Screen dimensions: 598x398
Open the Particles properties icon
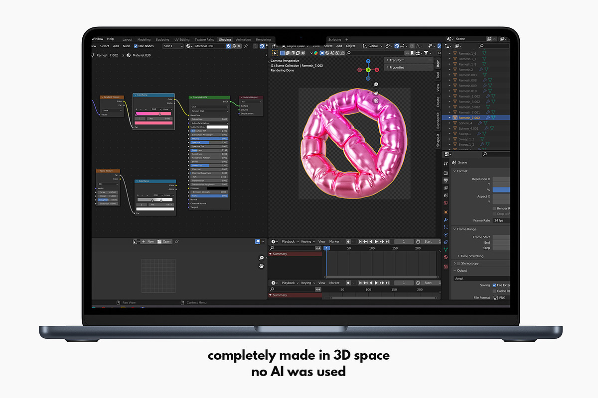coord(446,227)
